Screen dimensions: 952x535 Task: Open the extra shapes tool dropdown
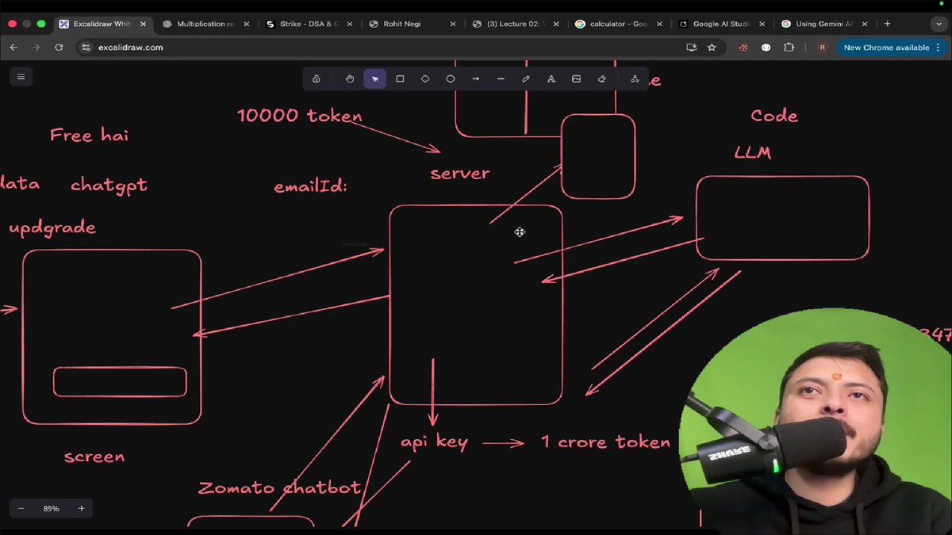coord(634,78)
